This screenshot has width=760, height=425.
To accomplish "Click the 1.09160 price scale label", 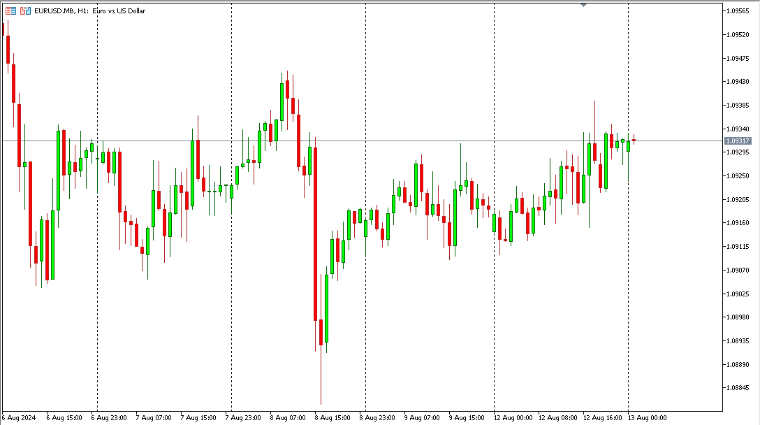I will (738, 223).
